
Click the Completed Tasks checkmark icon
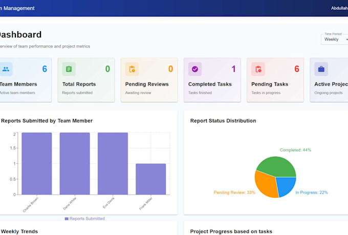[x=195, y=69]
